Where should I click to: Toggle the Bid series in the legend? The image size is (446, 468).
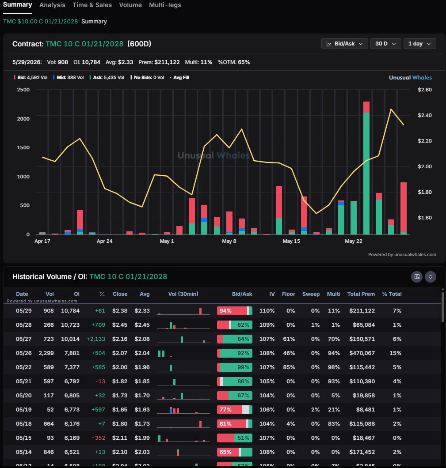pos(31,77)
